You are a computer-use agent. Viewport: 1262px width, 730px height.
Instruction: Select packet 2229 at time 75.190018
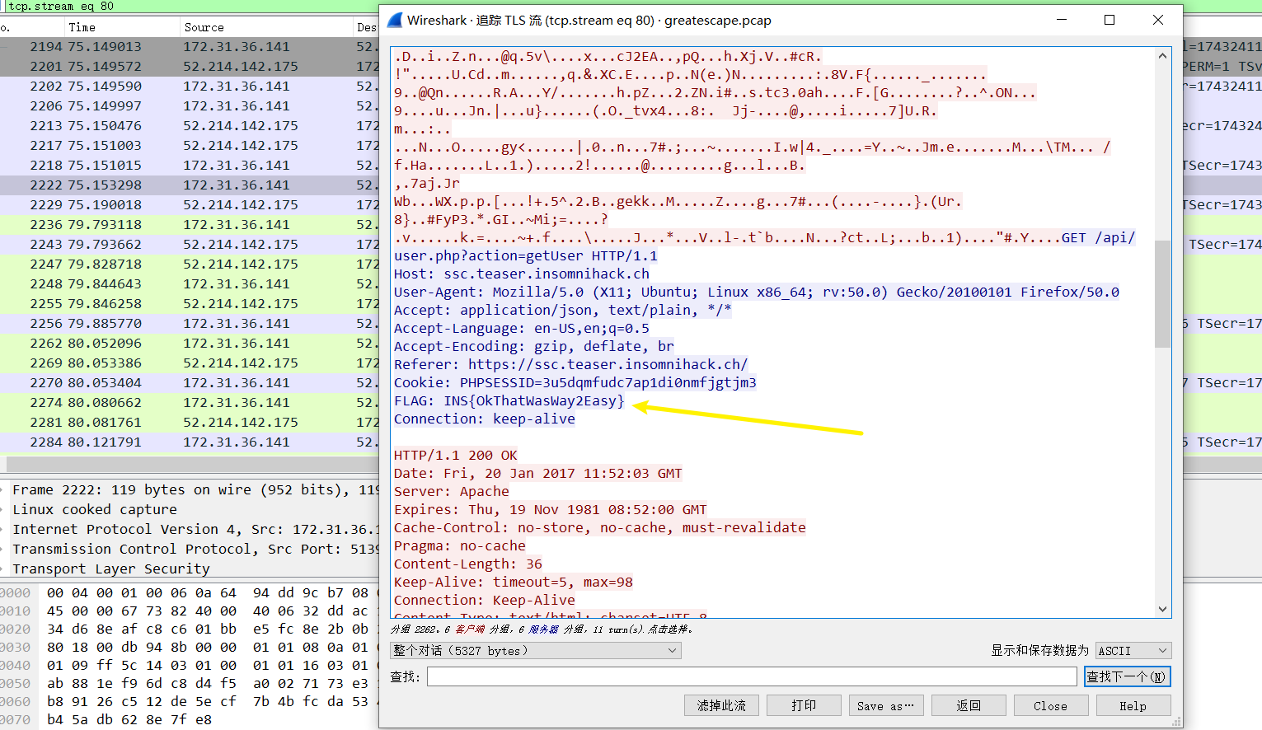(x=190, y=204)
